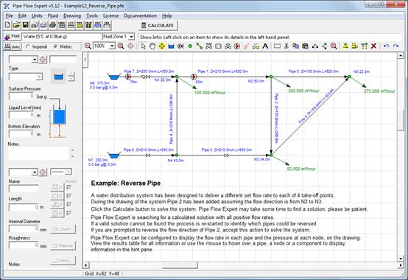Screen dimensions: 408x280
Task: Cut selection with the scissors icon
Action: 286,46
